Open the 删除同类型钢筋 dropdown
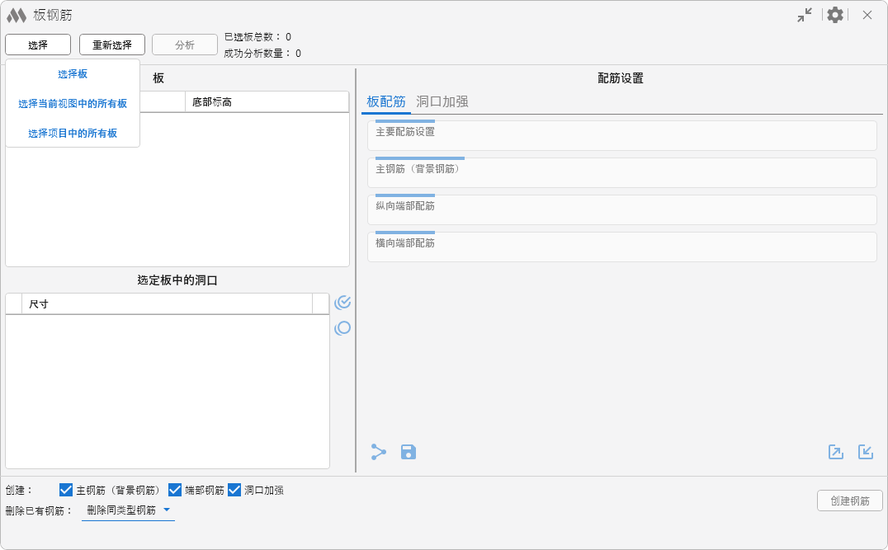 [x=129, y=510]
